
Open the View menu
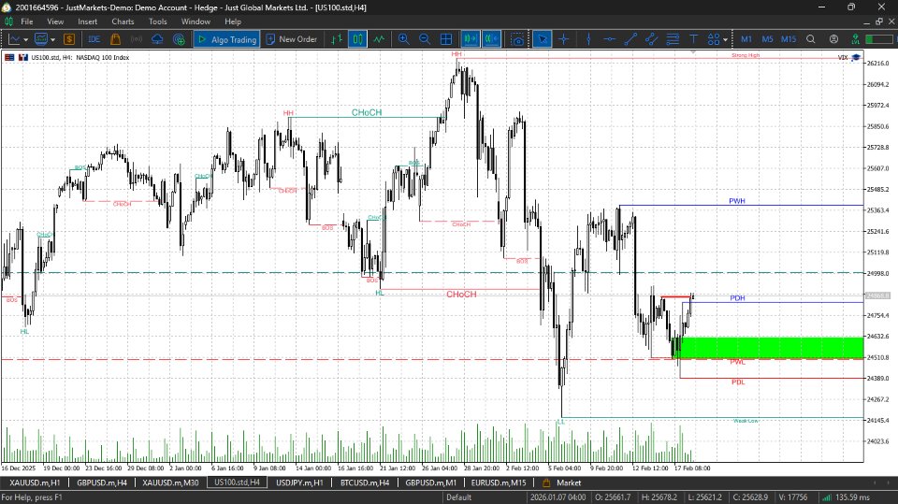[55, 22]
